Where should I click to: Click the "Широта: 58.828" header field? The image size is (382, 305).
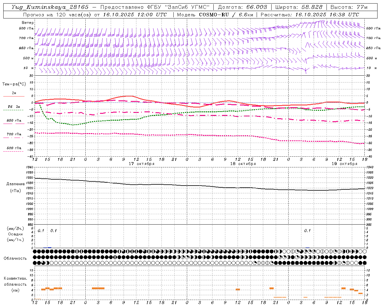click(x=299, y=7)
